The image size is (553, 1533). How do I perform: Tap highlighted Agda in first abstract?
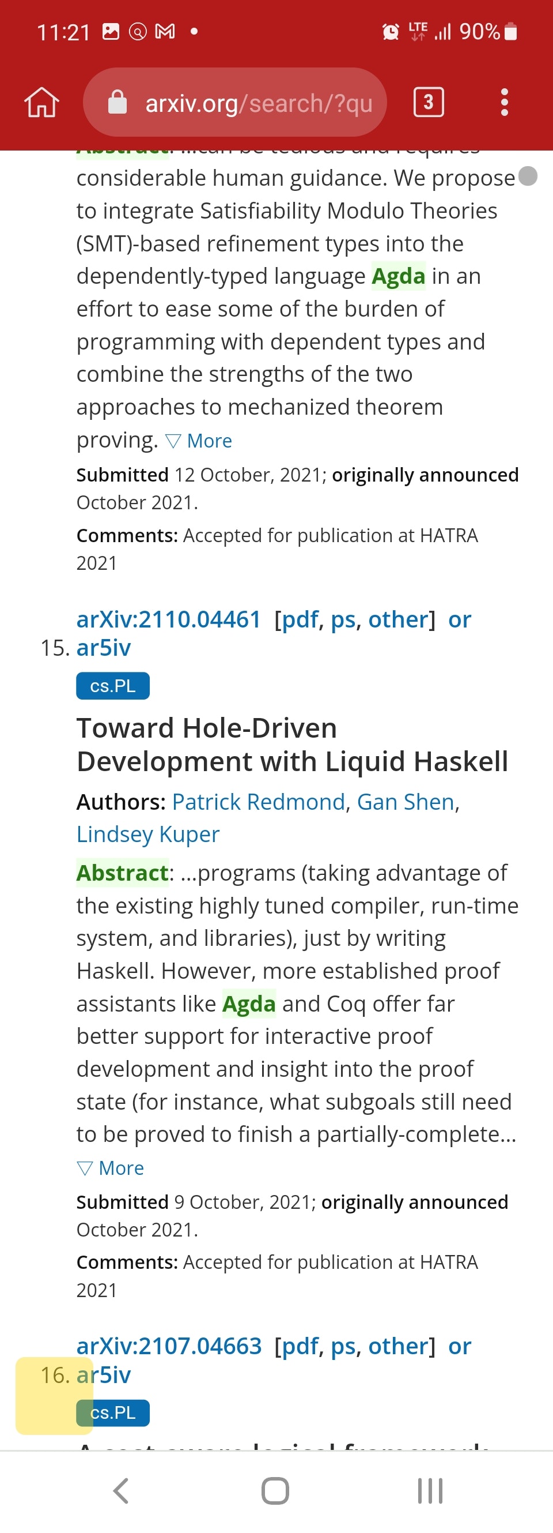[x=399, y=276]
